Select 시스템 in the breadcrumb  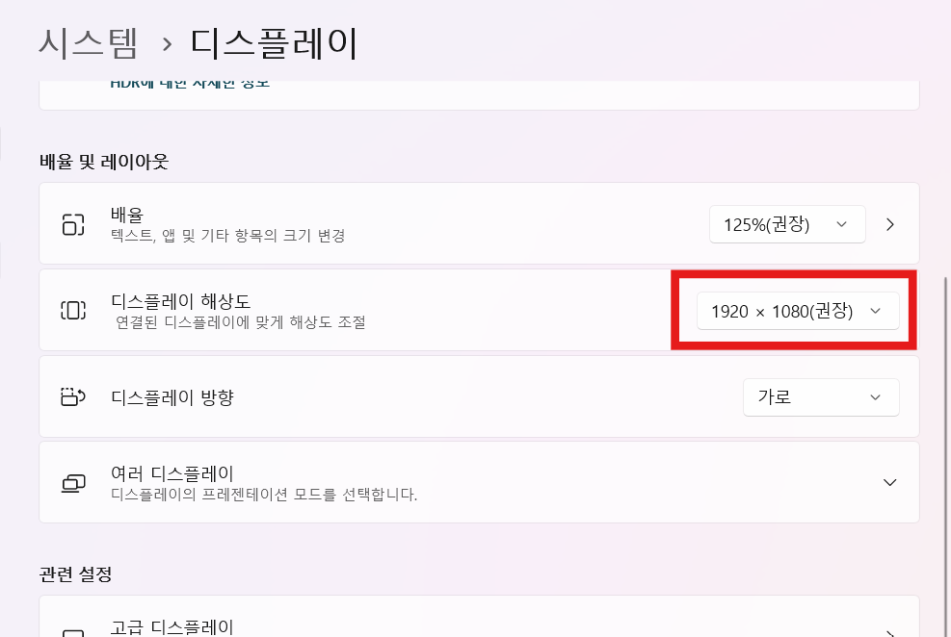point(88,41)
